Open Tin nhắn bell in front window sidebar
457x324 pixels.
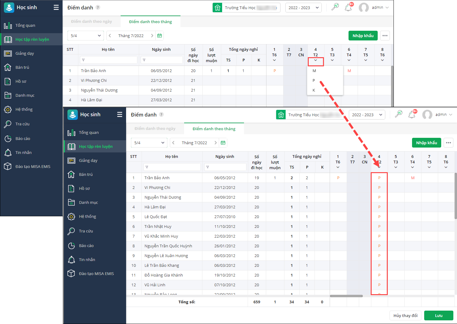click(71, 260)
